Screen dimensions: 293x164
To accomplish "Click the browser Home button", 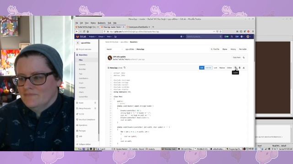I will tap(87, 31).
